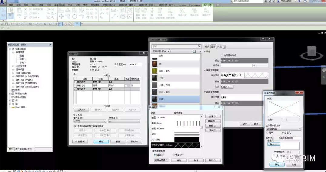Select the 简单 radio button option
Screen dimensions: 326x172
pos(267,132)
